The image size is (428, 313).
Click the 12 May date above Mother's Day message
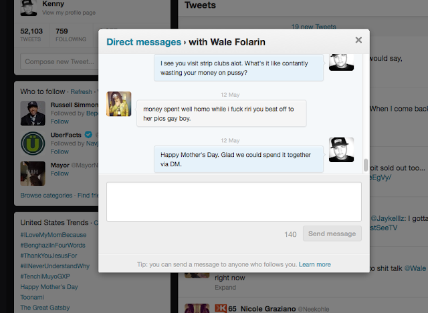click(230, 141)
